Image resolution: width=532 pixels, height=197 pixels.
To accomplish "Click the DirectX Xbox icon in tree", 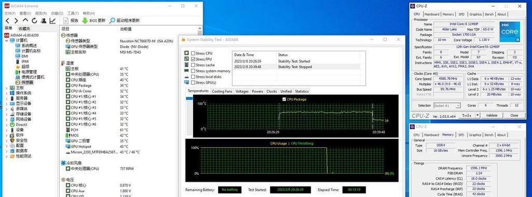I will pos(12,125).
